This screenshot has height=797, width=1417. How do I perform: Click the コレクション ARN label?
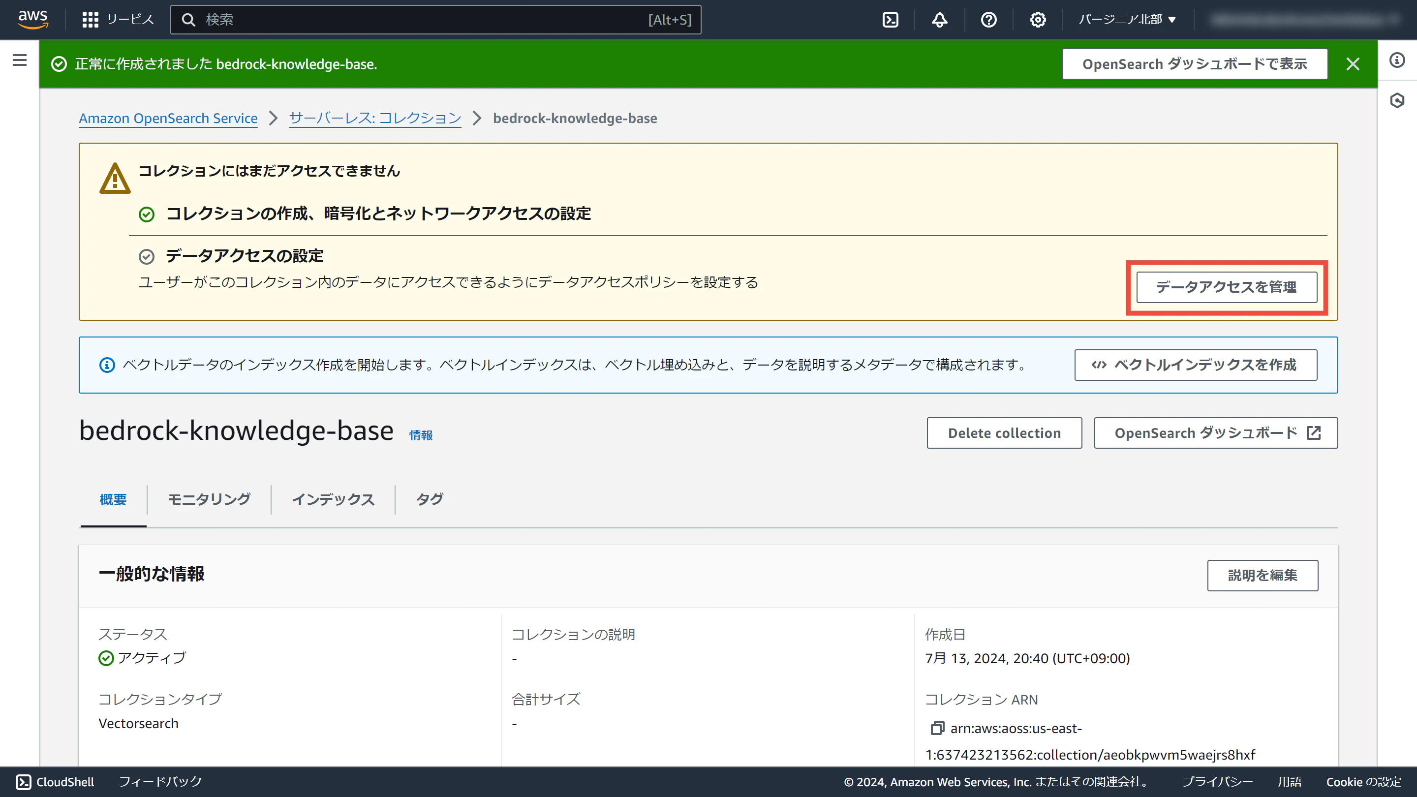coord(982,700)
